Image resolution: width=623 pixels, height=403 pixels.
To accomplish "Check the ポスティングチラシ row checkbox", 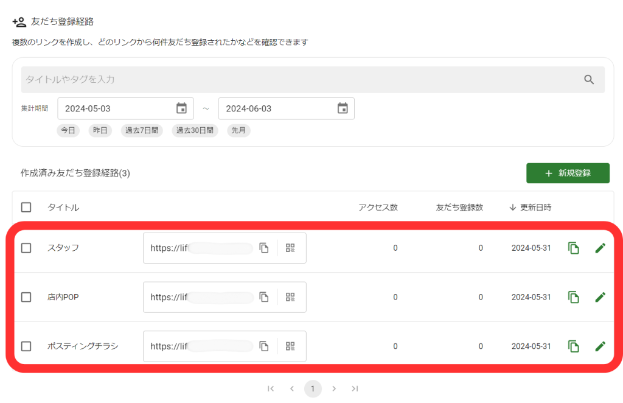I will [26, 346].
